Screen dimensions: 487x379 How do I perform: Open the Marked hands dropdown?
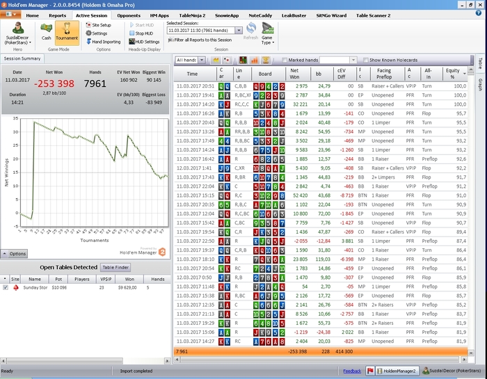pos(353,60)
